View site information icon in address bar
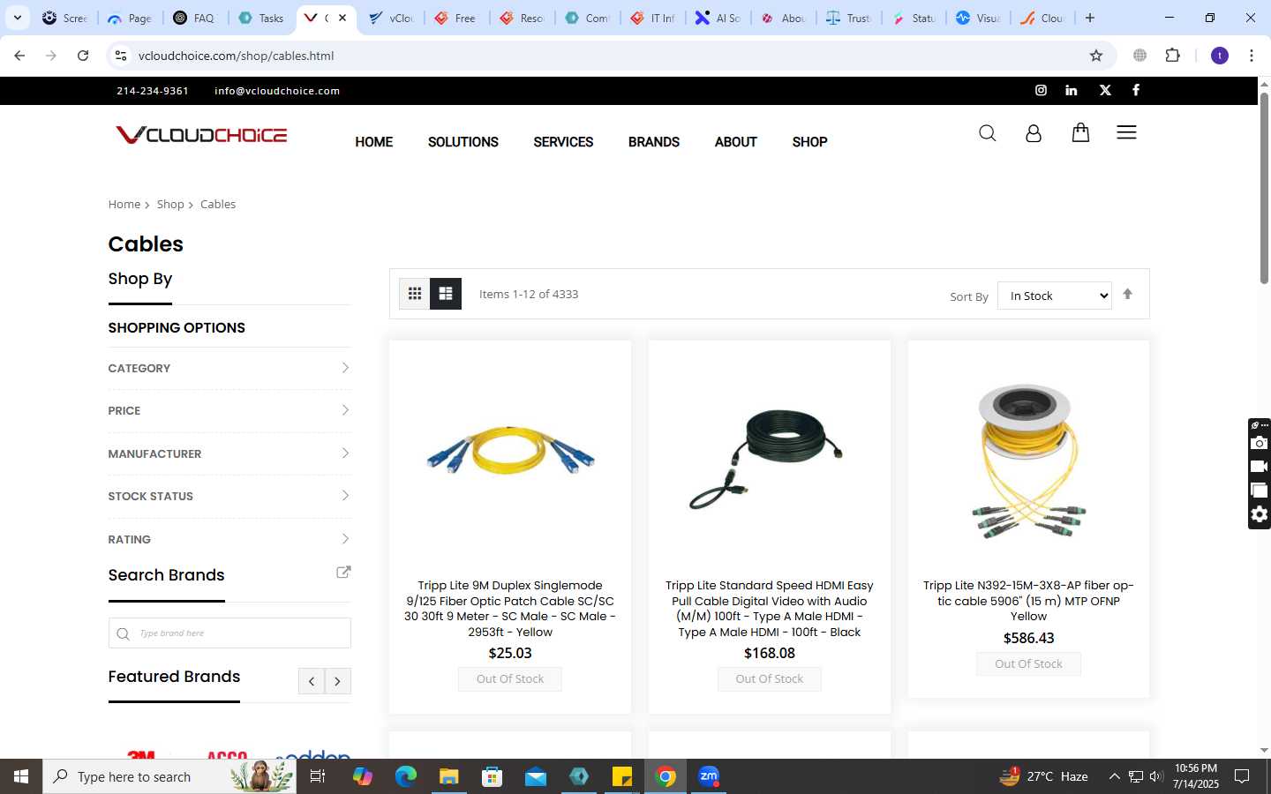 tap(121, 56)
